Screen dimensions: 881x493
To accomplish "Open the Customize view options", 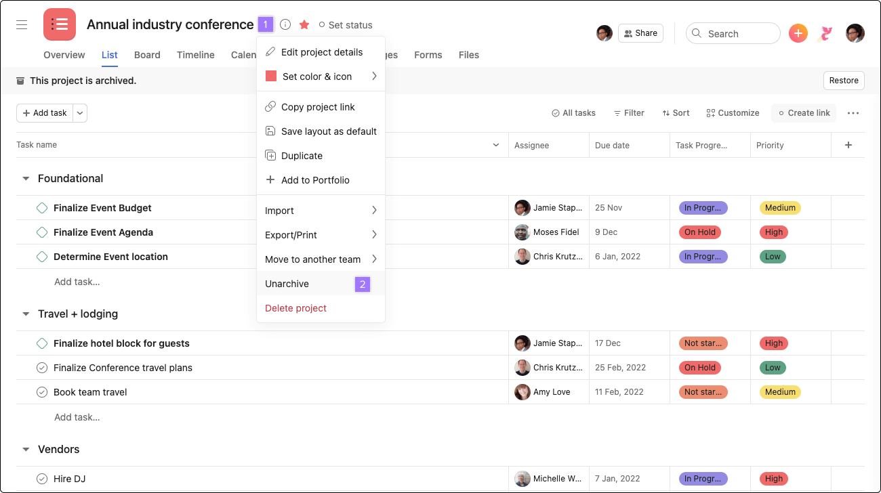I will 733,113.
